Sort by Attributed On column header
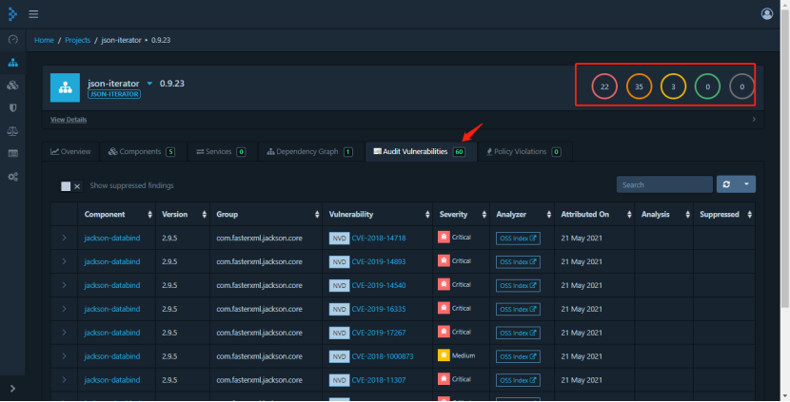Image resolution: width=790 pixels, height=402 pixels. click(595, 215)
